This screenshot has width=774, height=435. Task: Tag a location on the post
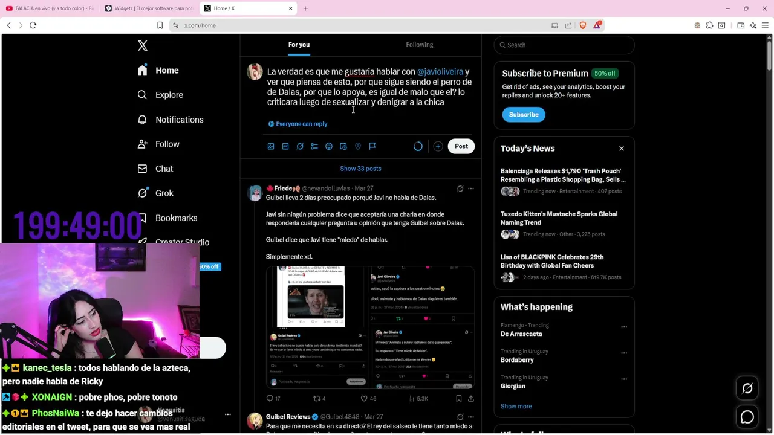pos(358,146)
